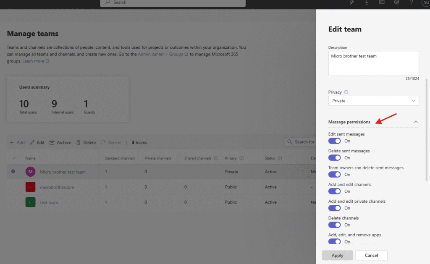
Task: Open Cloud Shell icon in top bar
Action: click(x=382, y=3)
